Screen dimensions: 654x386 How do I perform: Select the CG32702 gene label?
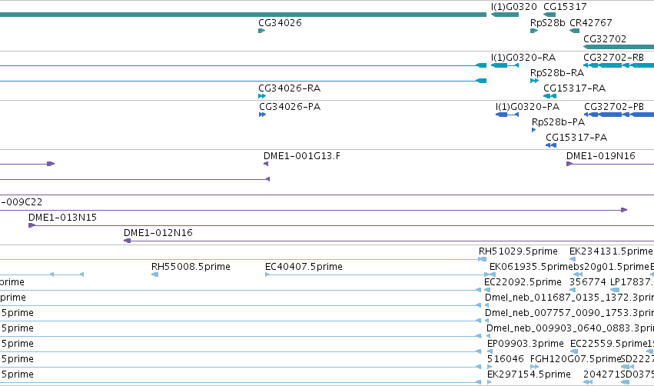coord(605,39)
